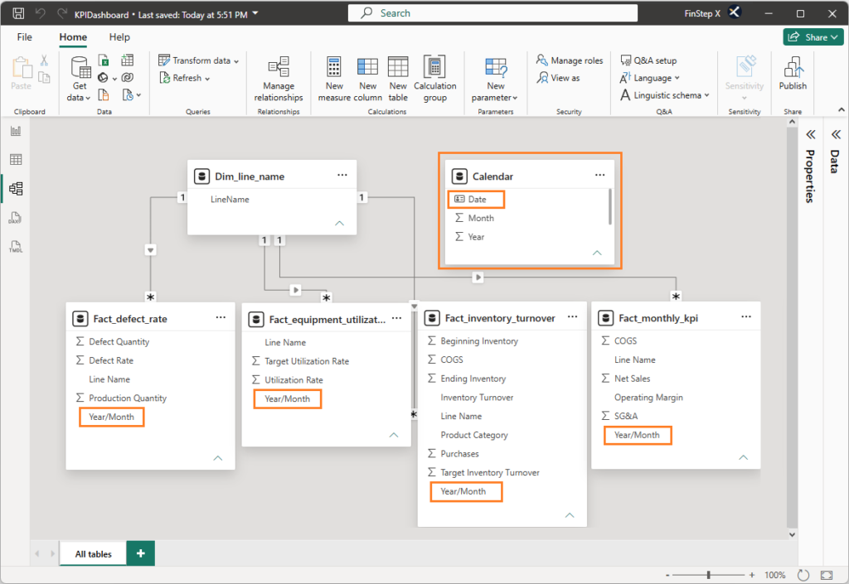Create a New column
This screenshot has height=584, width=849.
click(x=367, y=79)
